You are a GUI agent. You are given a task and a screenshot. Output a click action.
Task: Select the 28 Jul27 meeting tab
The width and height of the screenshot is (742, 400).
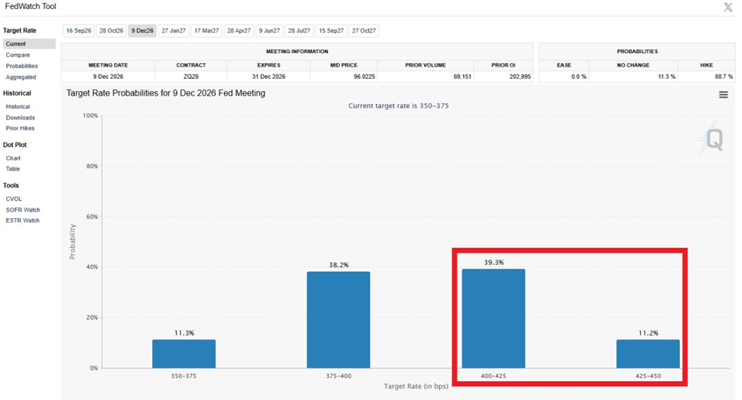click(299, 31)
